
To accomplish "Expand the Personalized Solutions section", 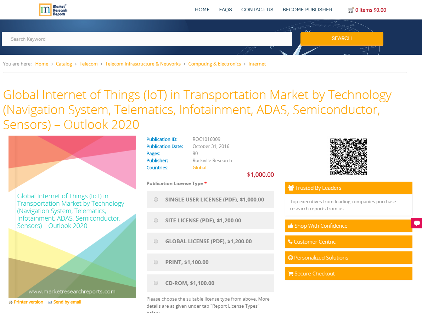I will (x=349, y=258).
